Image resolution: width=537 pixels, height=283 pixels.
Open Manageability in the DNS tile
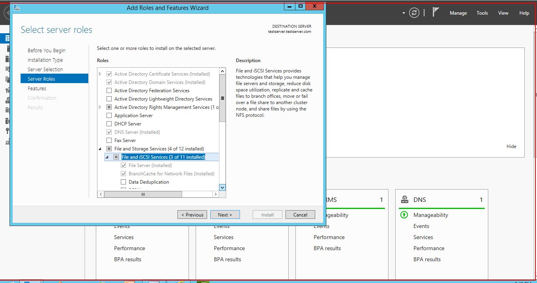pyautogui.click(x=431, y=215)
